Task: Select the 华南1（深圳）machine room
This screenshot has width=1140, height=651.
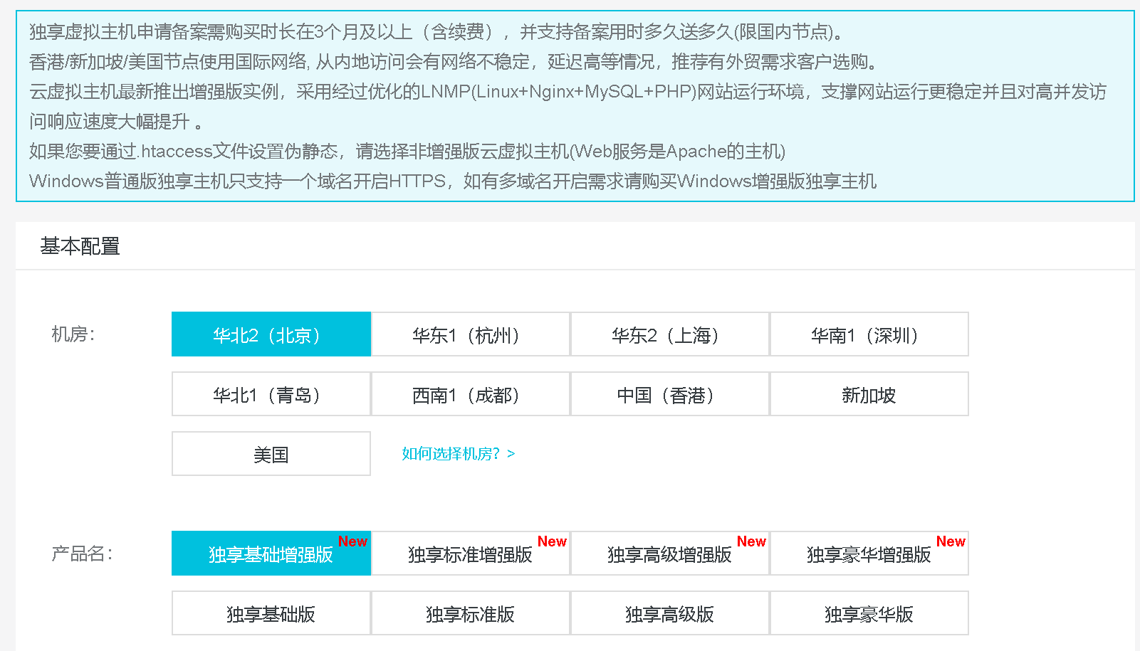Action: (868, 334)
